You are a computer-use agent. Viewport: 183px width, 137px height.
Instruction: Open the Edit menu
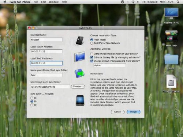pos(44,2)
